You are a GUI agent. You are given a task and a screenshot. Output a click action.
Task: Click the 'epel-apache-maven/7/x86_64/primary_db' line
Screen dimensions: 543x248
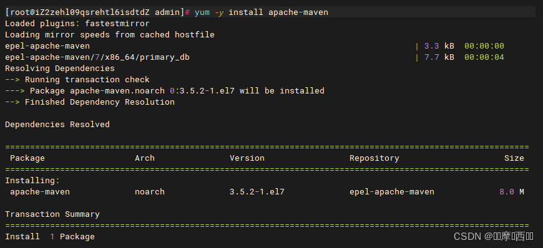(97, 57)
